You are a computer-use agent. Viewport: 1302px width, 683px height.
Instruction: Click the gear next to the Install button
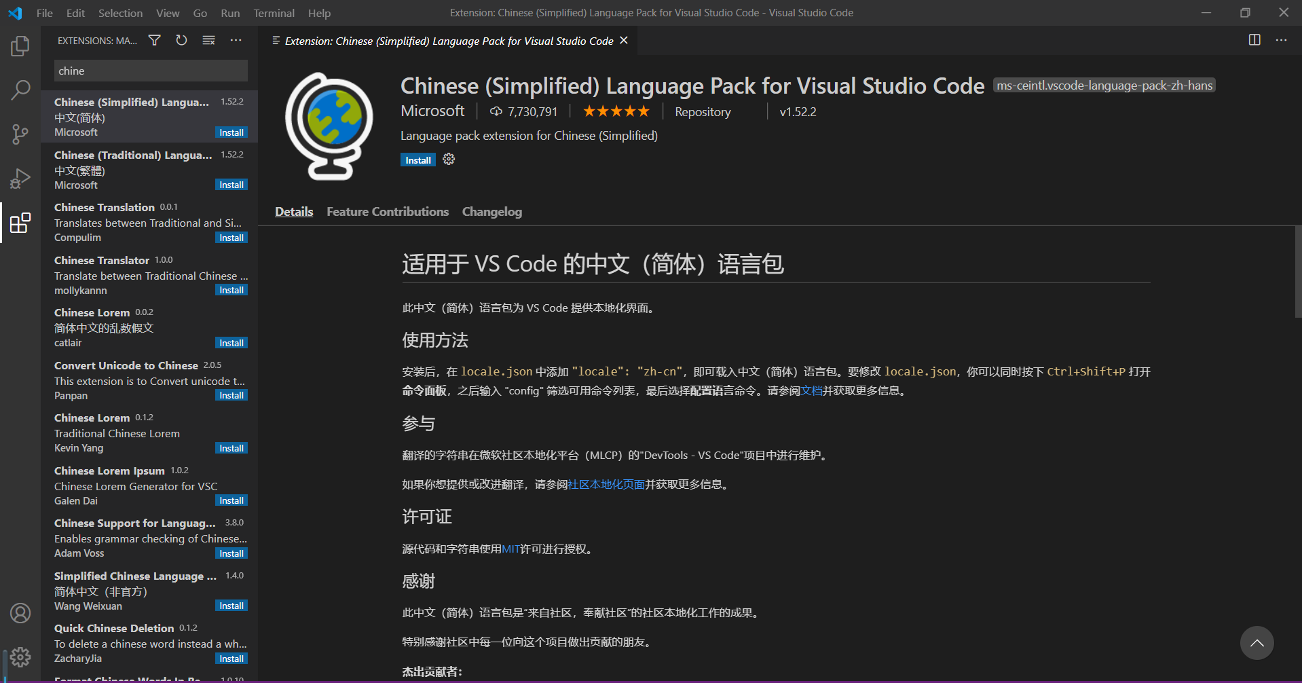point(448,159)
